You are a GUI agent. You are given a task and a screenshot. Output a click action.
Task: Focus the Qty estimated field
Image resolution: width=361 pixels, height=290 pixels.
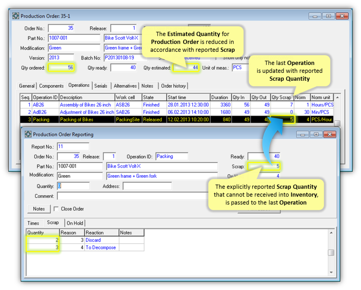point(186,68)
